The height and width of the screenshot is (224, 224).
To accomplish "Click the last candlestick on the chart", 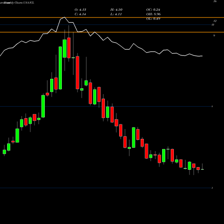I will 202,169.
